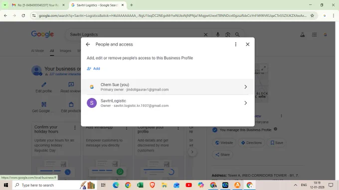This screenshot has width=339, height=190.
Task: Go back using the dialog's back arrow
Action: pos(88,44)
